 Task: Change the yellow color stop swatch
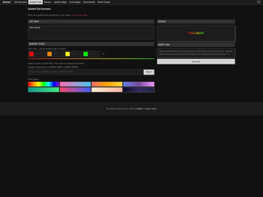[x=68, y=54]
